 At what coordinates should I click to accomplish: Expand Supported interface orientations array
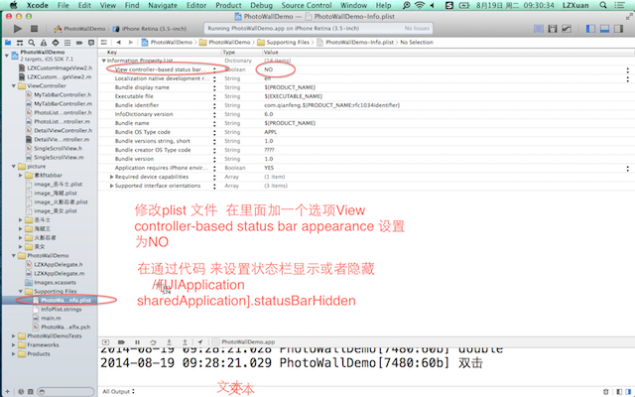112,186
